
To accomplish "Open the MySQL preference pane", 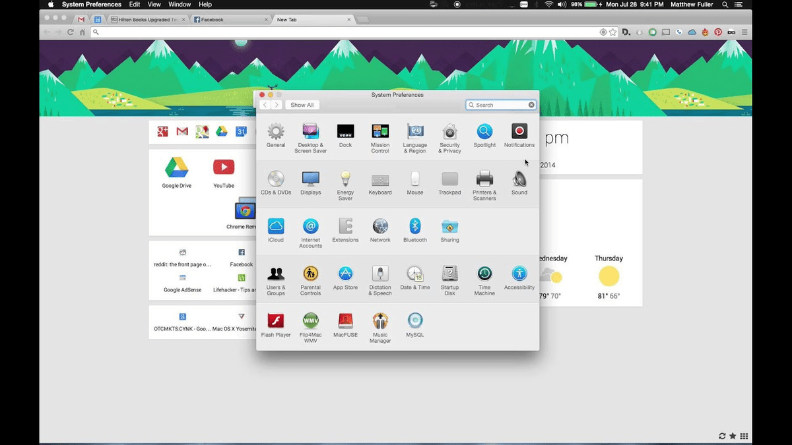I will coord(414,320).
